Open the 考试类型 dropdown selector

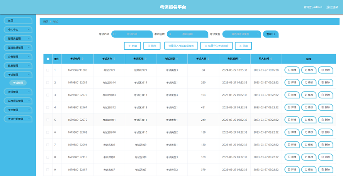pos(242,34)
